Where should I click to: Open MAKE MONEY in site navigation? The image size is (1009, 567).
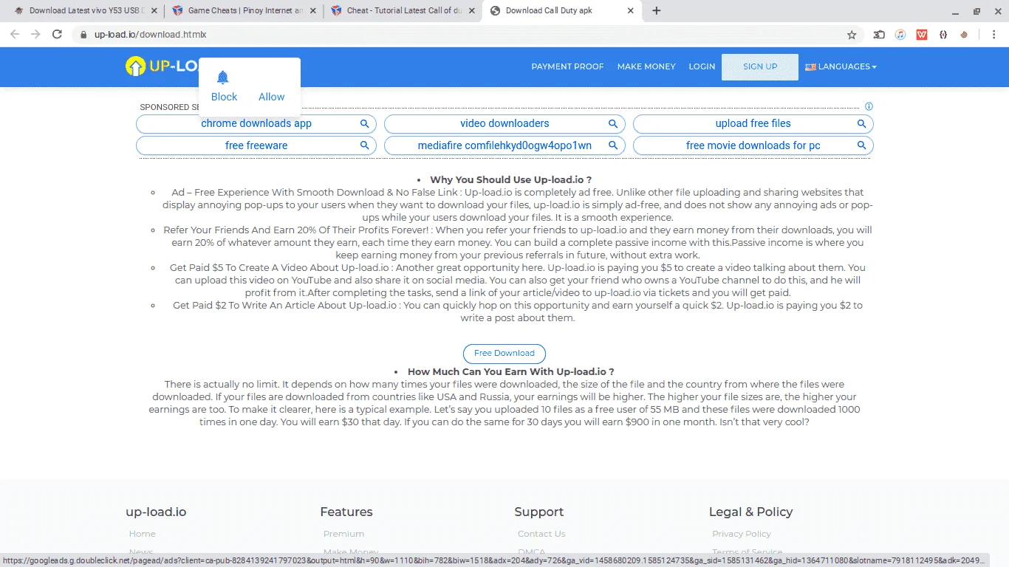point(646,66)
